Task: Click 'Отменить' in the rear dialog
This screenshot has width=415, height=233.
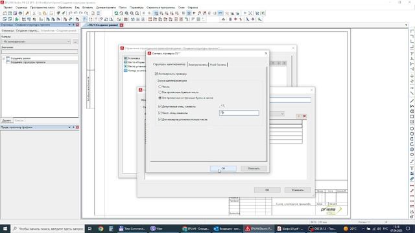Action: point(298,190)
